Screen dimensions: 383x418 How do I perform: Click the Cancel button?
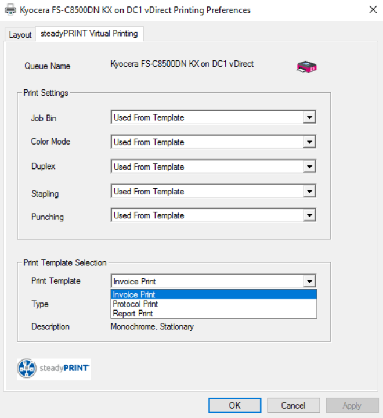click(x=293, y=405)
